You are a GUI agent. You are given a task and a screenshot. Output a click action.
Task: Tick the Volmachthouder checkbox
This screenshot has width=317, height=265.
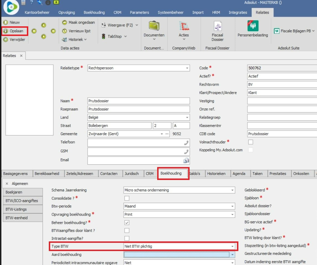pyautogui.click(x=251, y=142)
